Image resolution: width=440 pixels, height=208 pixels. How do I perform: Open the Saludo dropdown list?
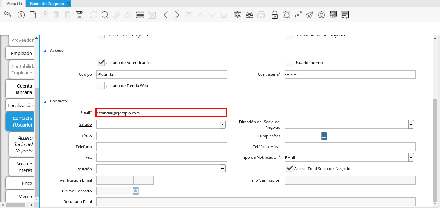pyautogui.click(x=222, y=124)
